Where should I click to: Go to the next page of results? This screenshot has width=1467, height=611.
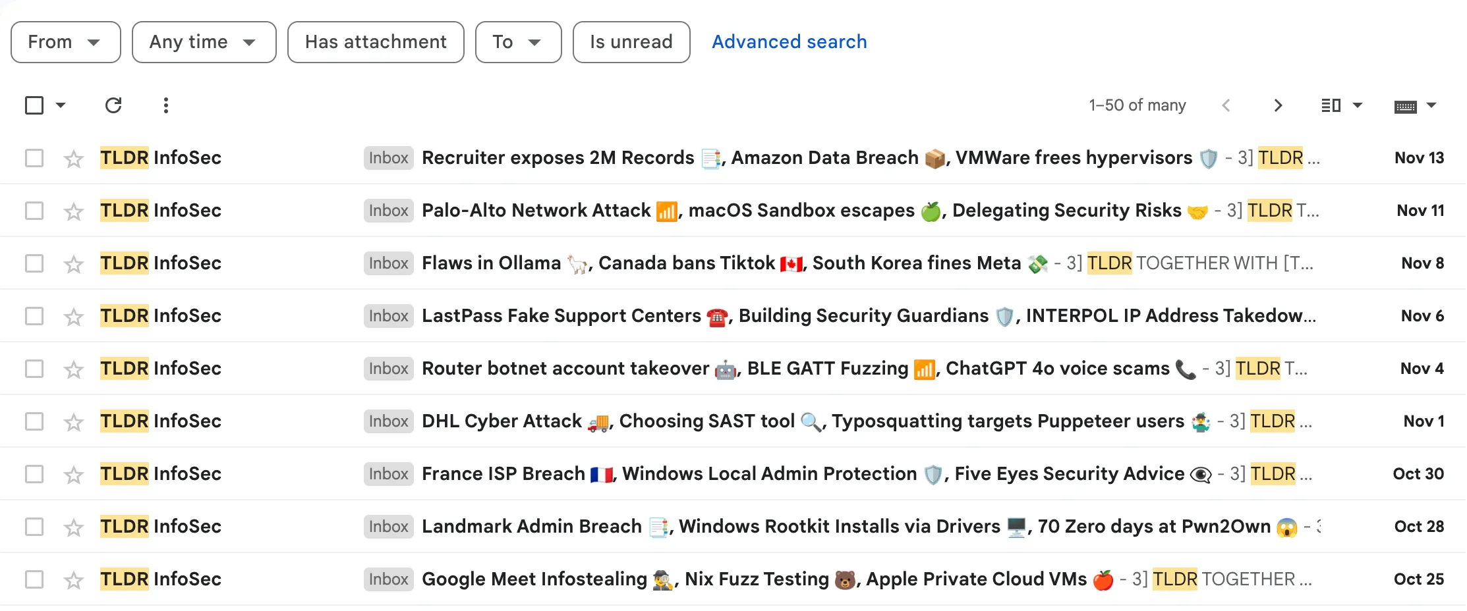coord(1278,105)
